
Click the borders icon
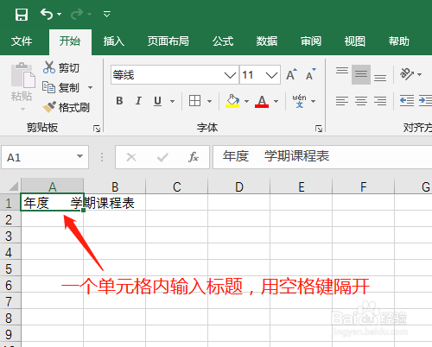tap(194, 101)
